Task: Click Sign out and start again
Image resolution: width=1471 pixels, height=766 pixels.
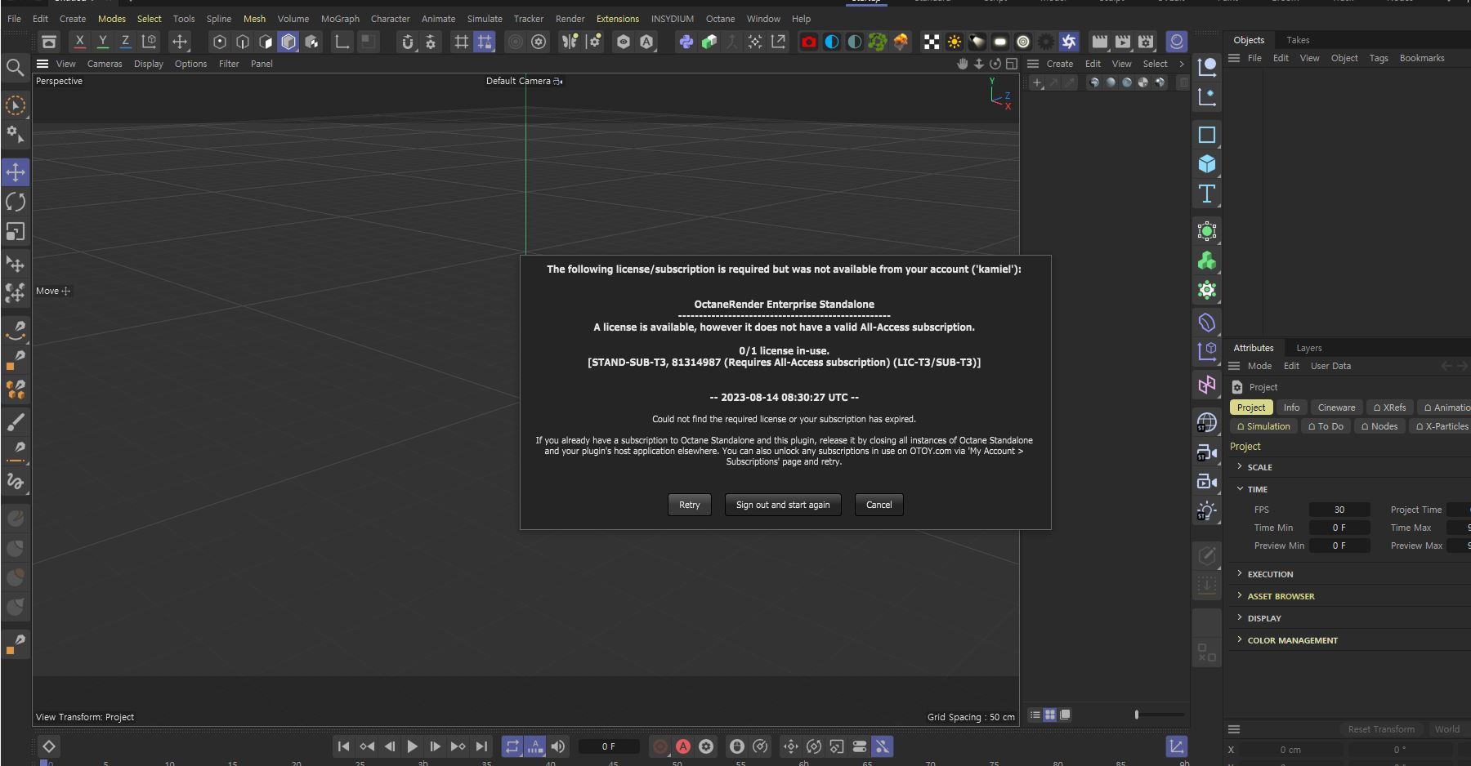Action: [783, 505]
